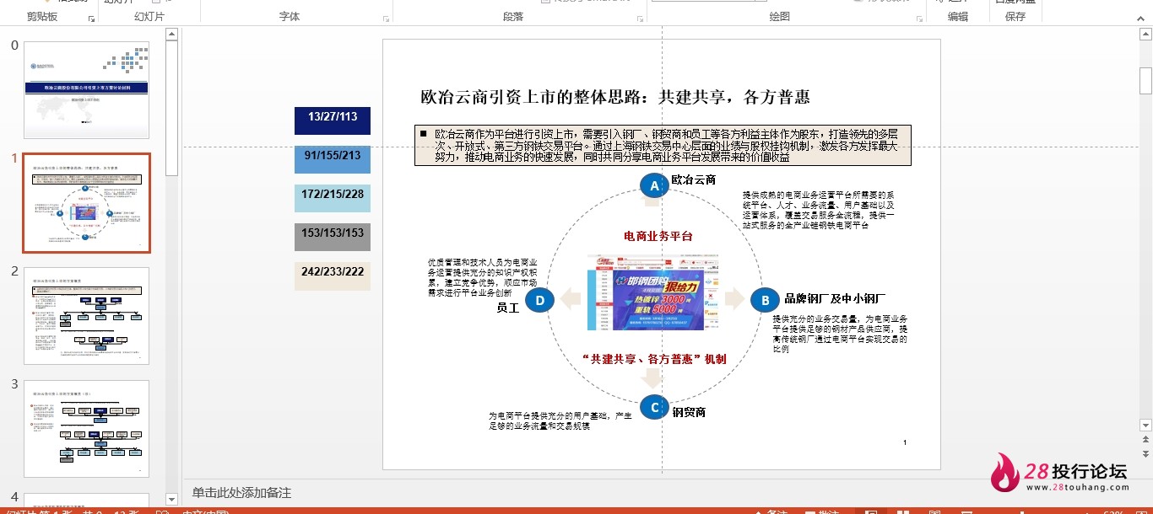Screen dimensions: 1153x514
Task: Select the center website screenshot image
Action: (x=652, y=292)
